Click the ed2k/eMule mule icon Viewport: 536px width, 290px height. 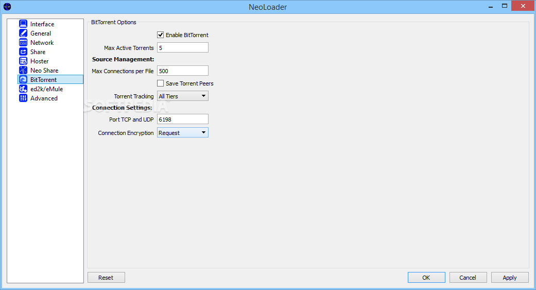tap(23, 89)
